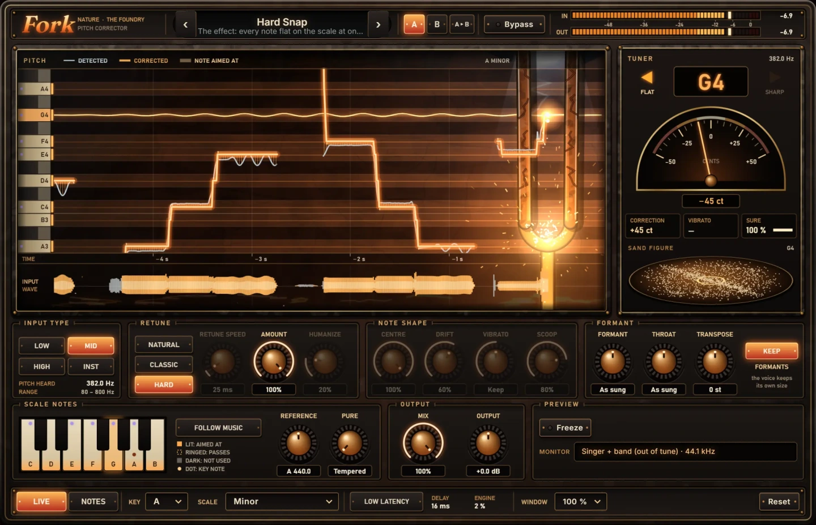This screenshot has height=525, width=816.
Task: Select the G4 key on pitch graph
Action: coord(35,115)
